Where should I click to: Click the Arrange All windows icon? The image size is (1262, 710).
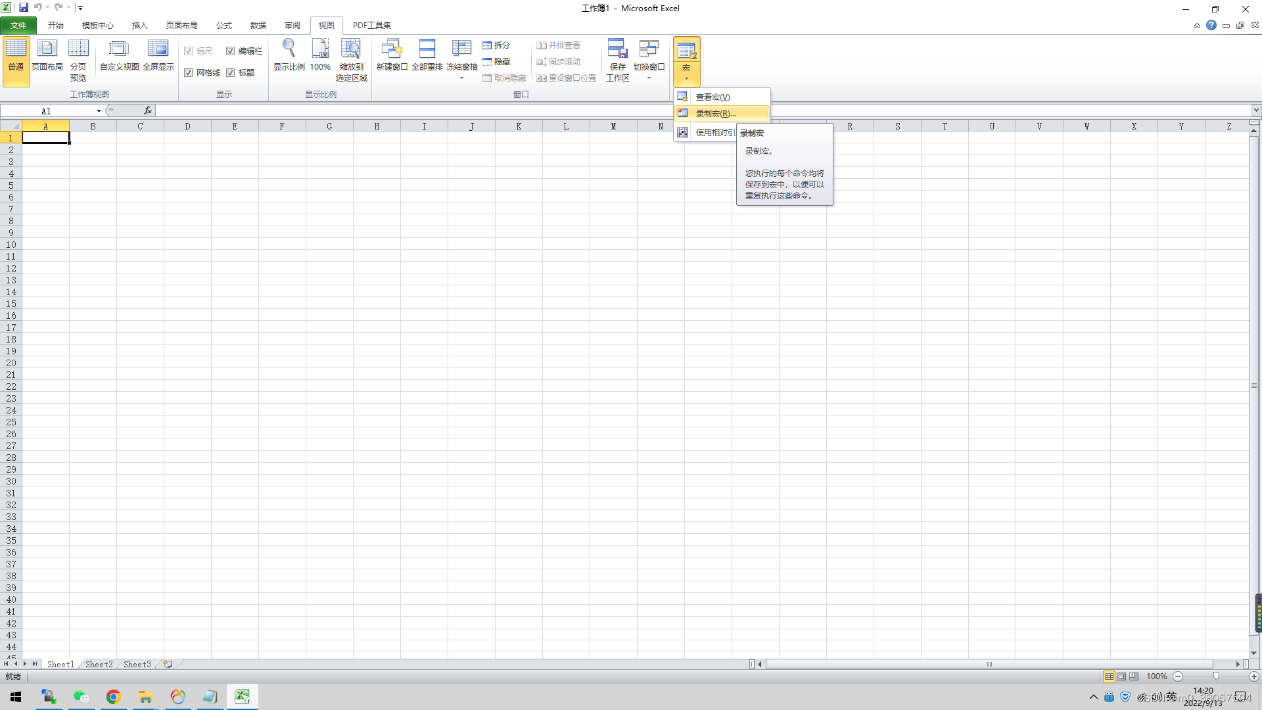pyautogui.click(x=427, y=49)
